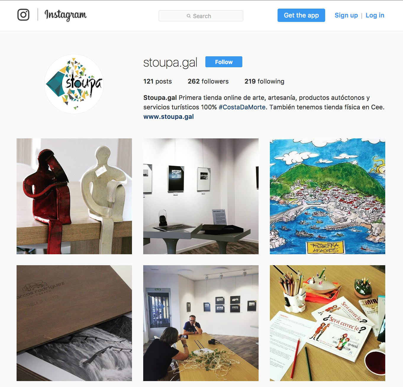Image resolution: width=403 pixels, height=387 pixels.
Task: Click the magnifier icon in search box
Action: (189, 16)
